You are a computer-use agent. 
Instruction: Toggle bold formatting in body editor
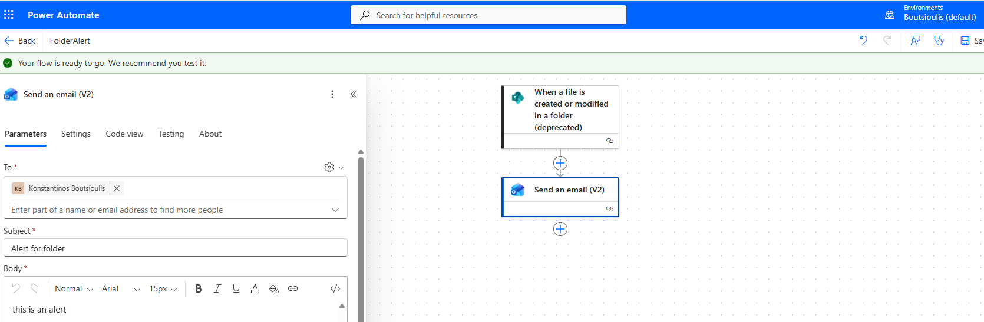199,288
